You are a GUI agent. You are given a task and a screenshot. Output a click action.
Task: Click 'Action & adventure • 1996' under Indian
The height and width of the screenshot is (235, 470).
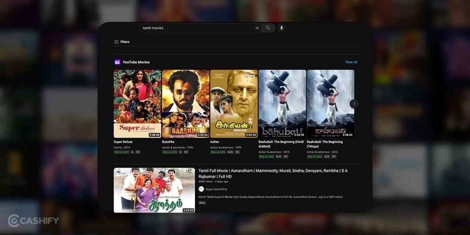(x=226, y=147)
